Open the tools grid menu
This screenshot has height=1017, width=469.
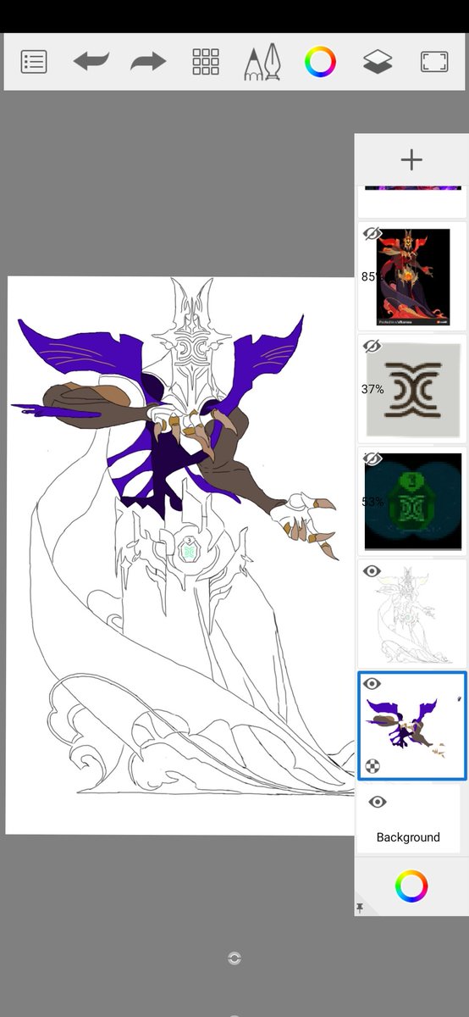coord(206,62)
